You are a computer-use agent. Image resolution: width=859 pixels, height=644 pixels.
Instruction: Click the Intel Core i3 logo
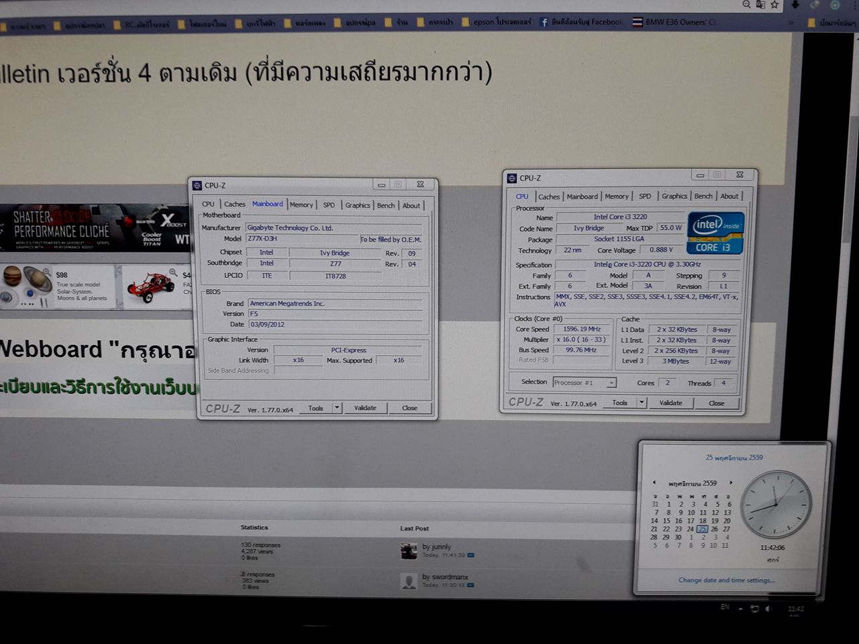click(x=715, y=233)
